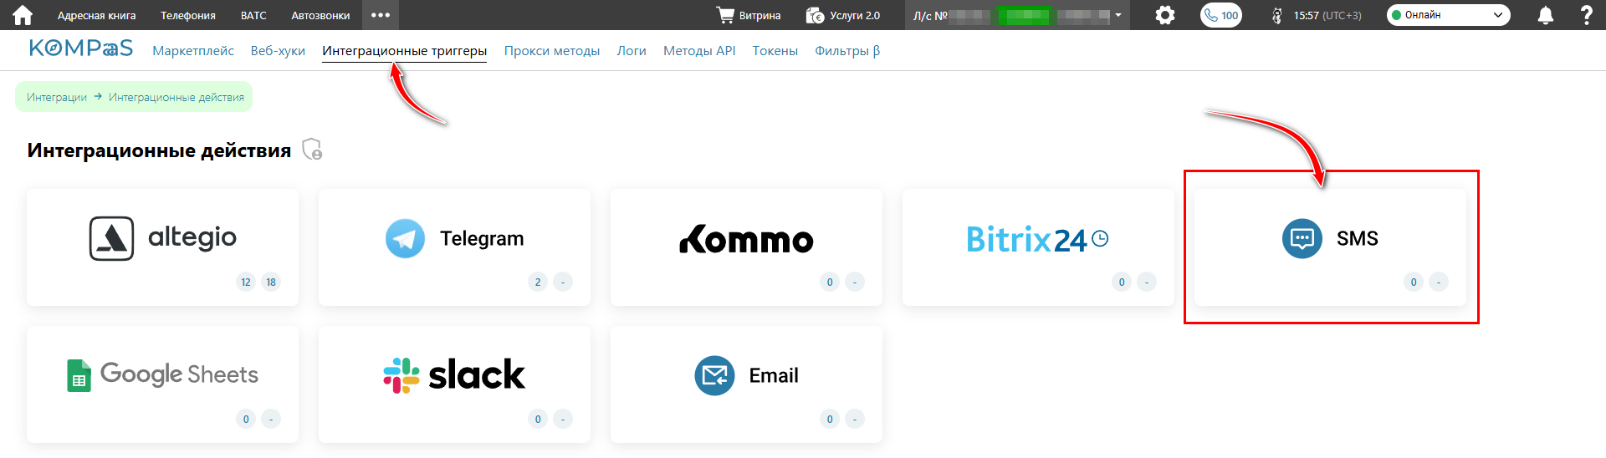Click the Google Sheets green icon
1606x458 pixels.
point(79,376)
